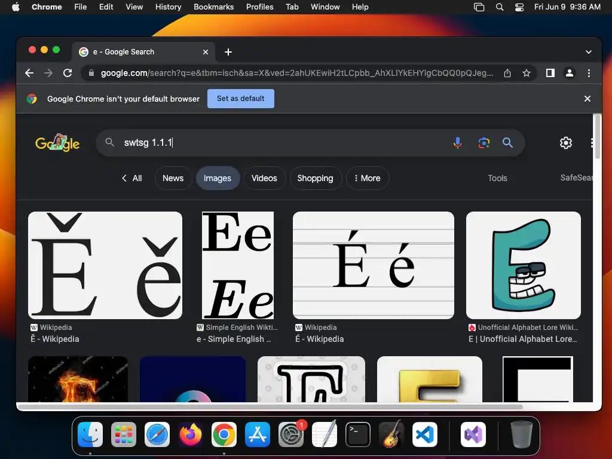Share this page using the share icon
This screenshot has height=459, width=612.
point(507,73)
